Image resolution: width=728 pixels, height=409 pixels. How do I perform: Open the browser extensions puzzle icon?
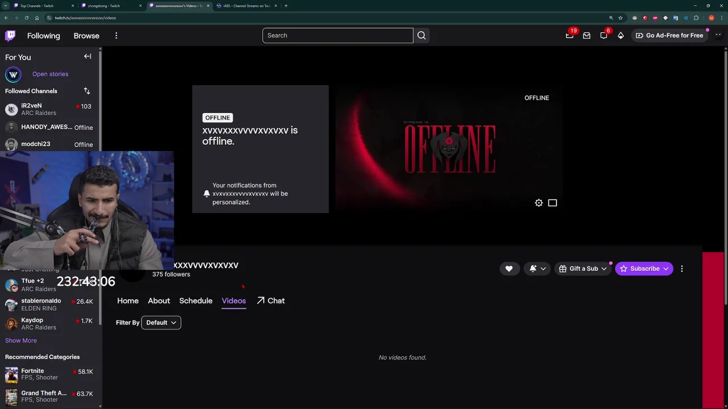click(696, 18)
